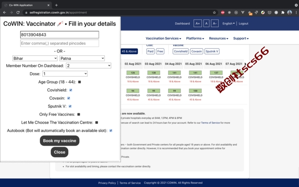Click the Book my vaccine button
299x187 pixels.
click(59, 141)
